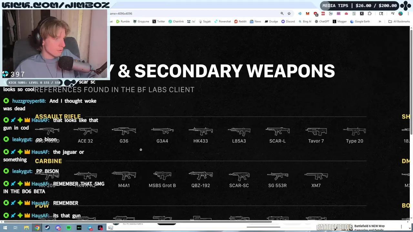Click the M4A1 carbine icon
Screen dimensions: 413x232
pos(124,176)
